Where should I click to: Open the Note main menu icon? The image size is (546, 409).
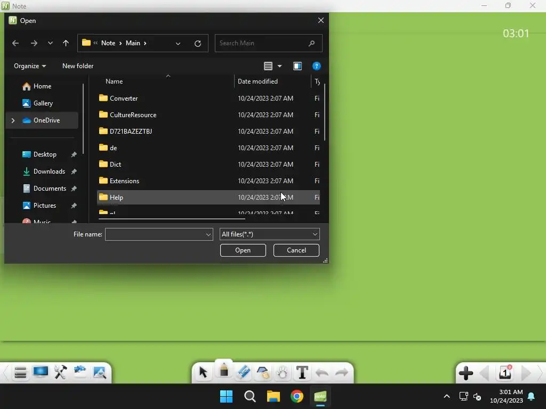pos(20,372)
